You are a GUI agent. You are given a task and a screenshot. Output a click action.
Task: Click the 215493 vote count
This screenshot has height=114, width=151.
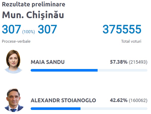click(138, 62)
